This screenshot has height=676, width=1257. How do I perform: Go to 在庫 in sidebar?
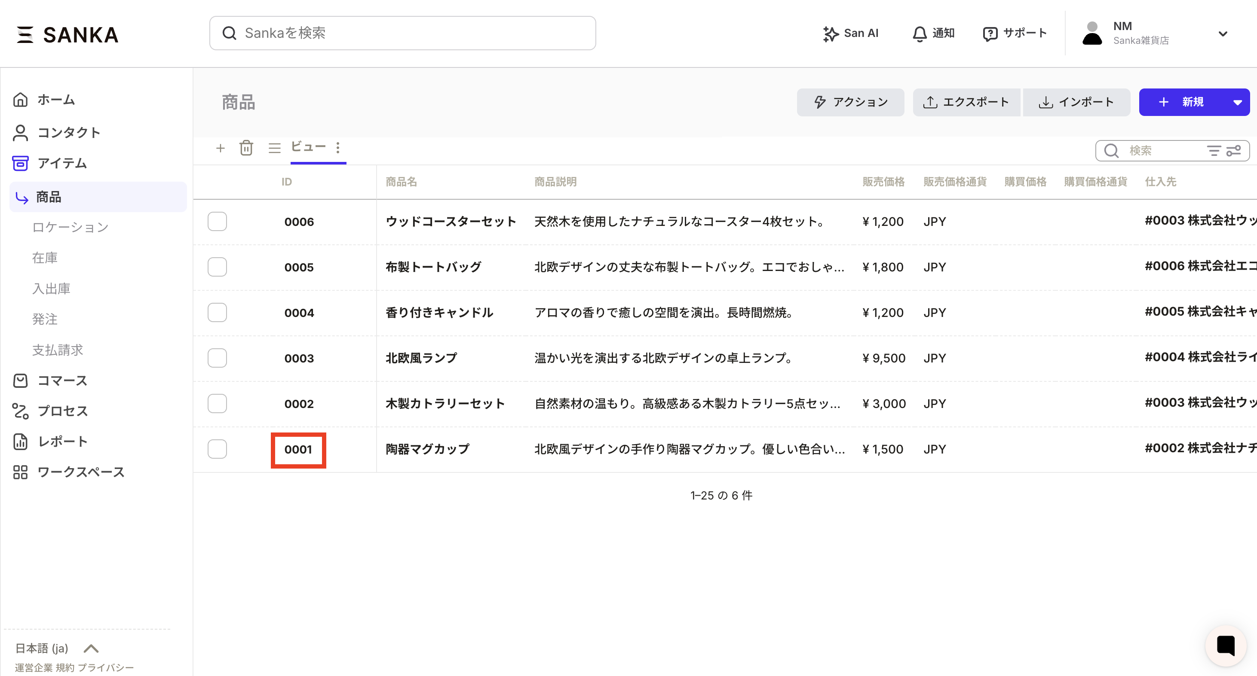[45, 258]
